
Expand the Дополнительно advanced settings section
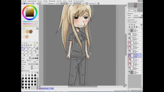22,71
